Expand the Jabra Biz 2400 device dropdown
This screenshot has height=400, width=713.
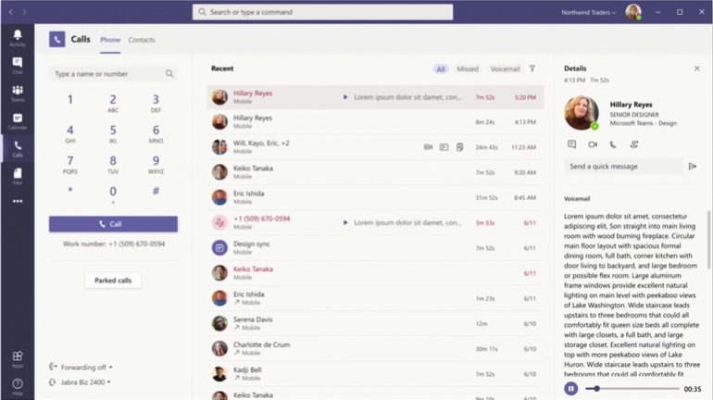pyautogui.click(x=80, y=382)
